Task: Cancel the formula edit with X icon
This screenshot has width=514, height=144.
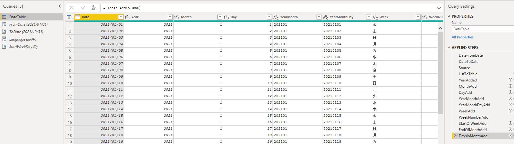Action: [72, 8]
